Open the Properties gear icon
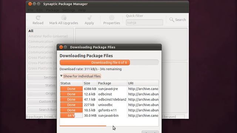 coord(112,18)
